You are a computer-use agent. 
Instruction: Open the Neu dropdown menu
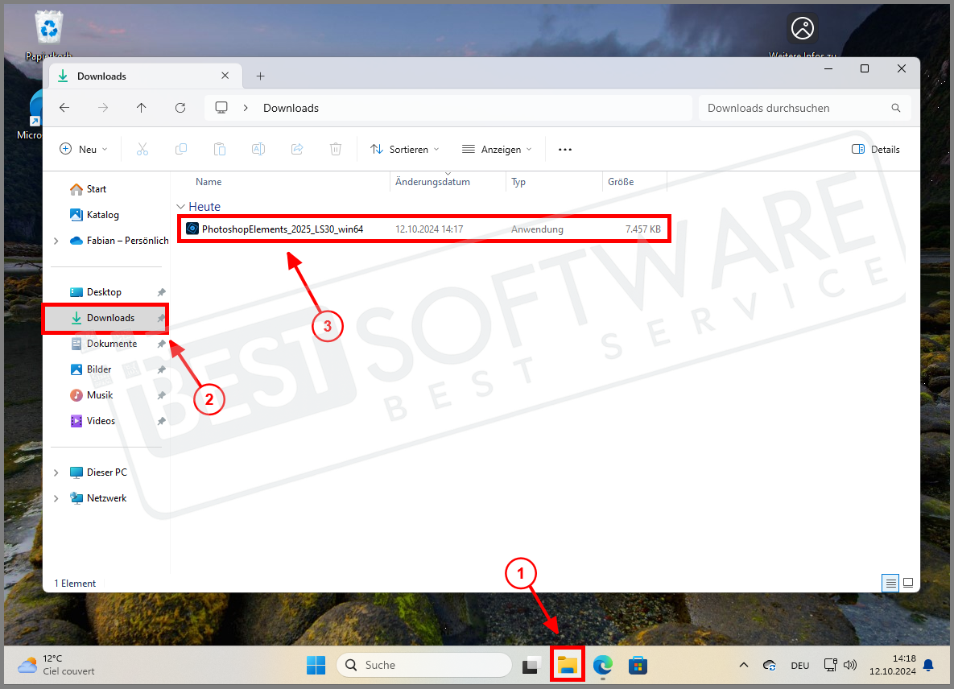point(84,149)
